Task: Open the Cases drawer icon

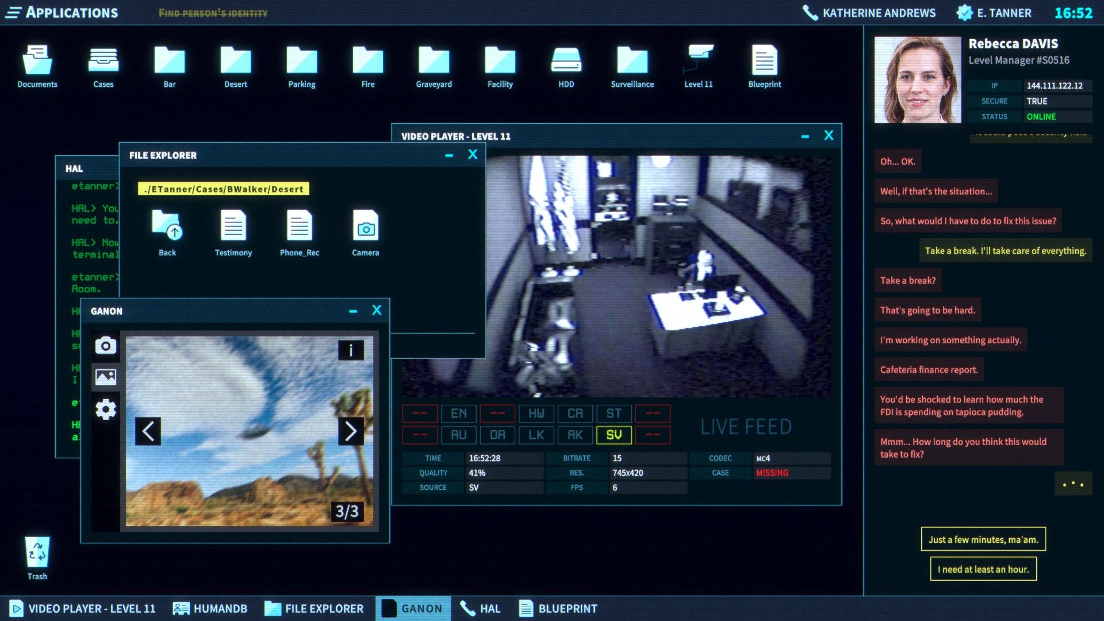Action: pos(103,67)
